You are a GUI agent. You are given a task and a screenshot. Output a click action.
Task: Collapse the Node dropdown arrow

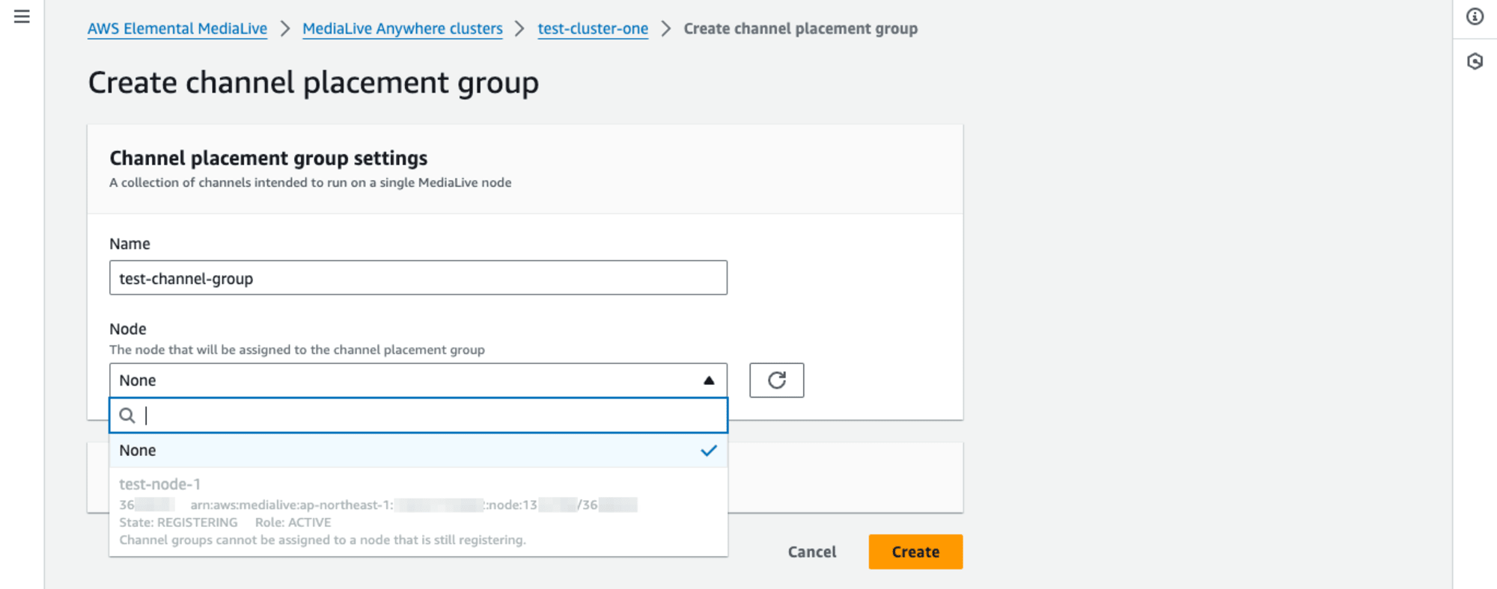708,380
